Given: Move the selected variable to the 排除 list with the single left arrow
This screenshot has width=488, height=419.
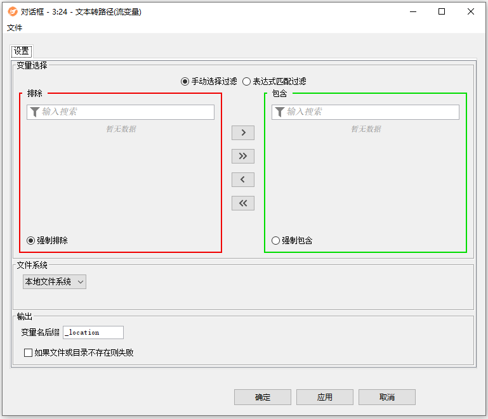Looking at the screenshot, I should 243,179.
